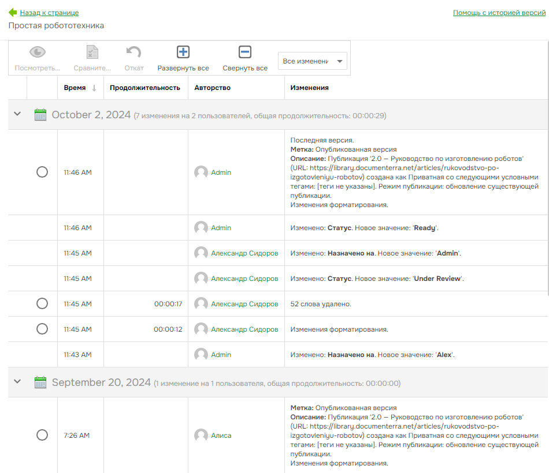Open the 'Назад к странице' link

49,13
